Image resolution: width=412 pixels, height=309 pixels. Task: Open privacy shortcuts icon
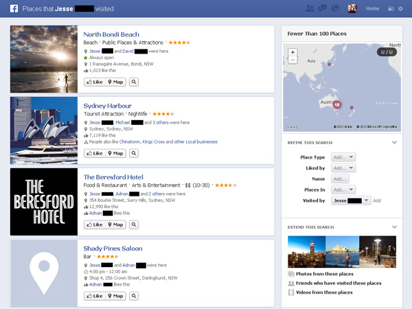(x=391, y=9)
